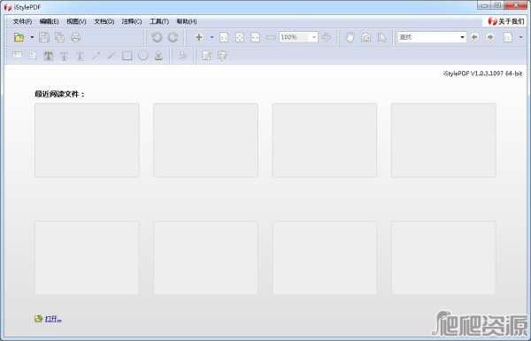Select the underline text T tool
The image size is (531, 341).
[80, 56]
